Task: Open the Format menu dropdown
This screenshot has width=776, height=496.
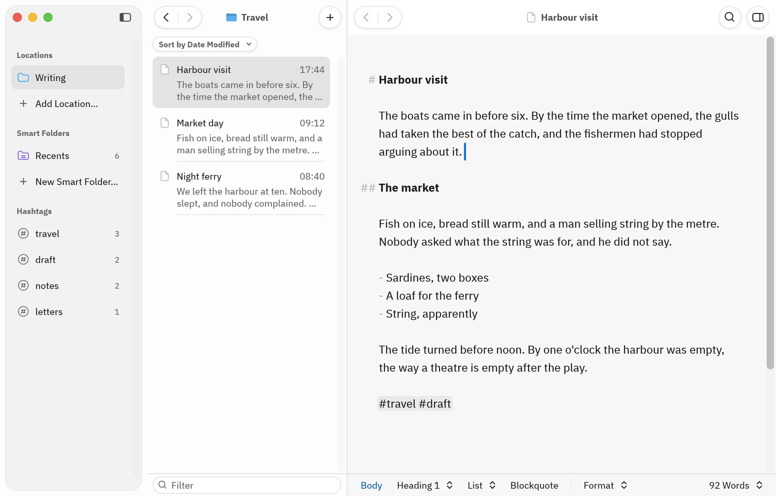Action: click(x=605, y=485)
